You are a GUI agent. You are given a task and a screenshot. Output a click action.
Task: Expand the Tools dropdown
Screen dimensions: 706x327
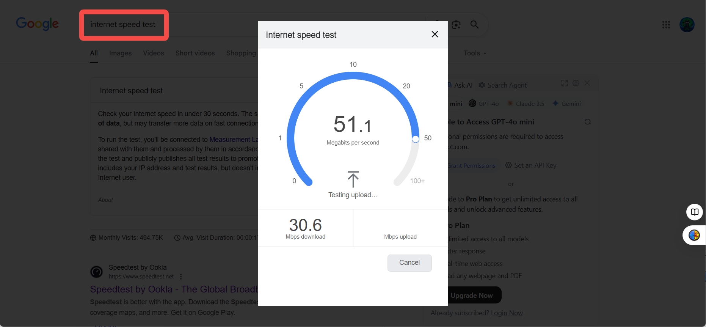pos(475,53)
